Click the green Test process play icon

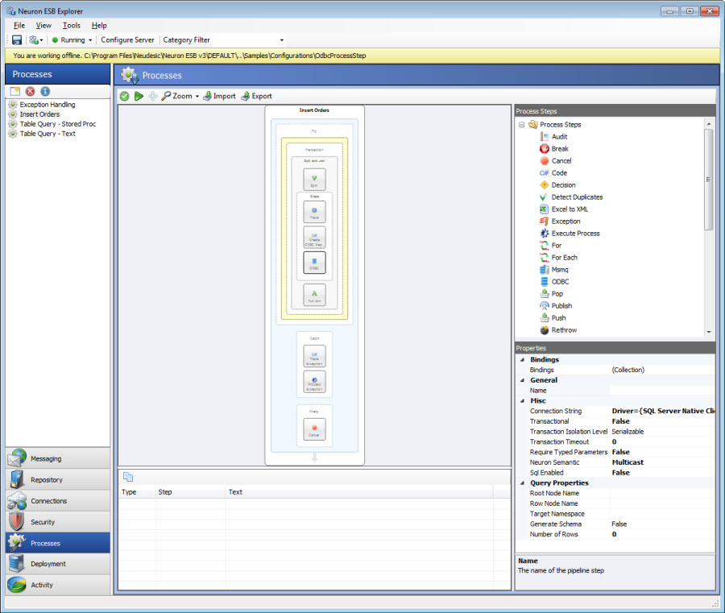pyautogui.click(x=139, y=96)
